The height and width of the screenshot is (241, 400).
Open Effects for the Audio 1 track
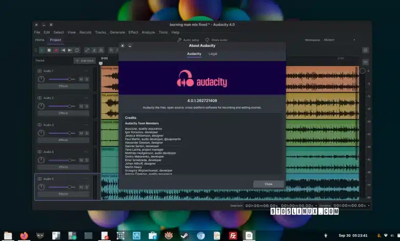click(x=63, y=86)
